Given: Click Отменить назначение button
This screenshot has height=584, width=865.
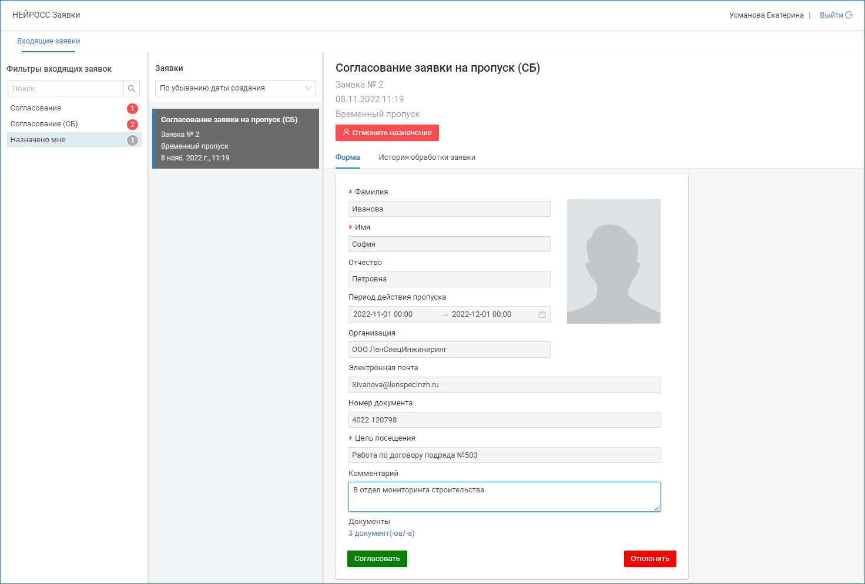Looking at the screenshot, I should [x=387, y=133].
